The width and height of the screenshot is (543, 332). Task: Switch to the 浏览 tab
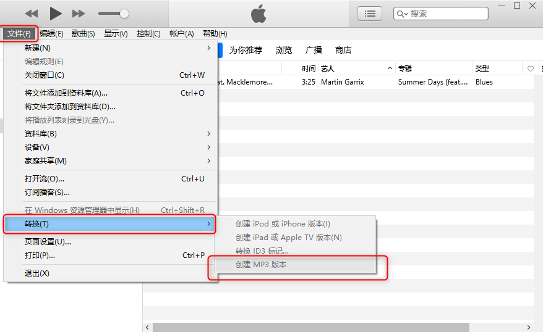[x=284, y=51]
